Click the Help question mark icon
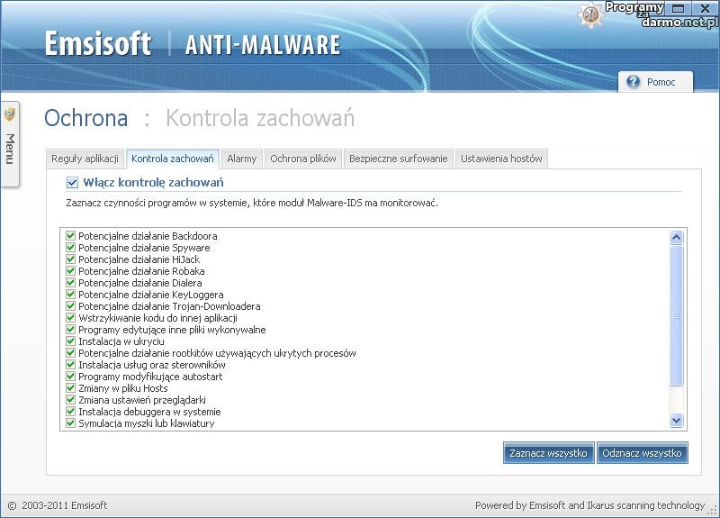Viewport: 720px width, 518px height. [x=634, y=82]
